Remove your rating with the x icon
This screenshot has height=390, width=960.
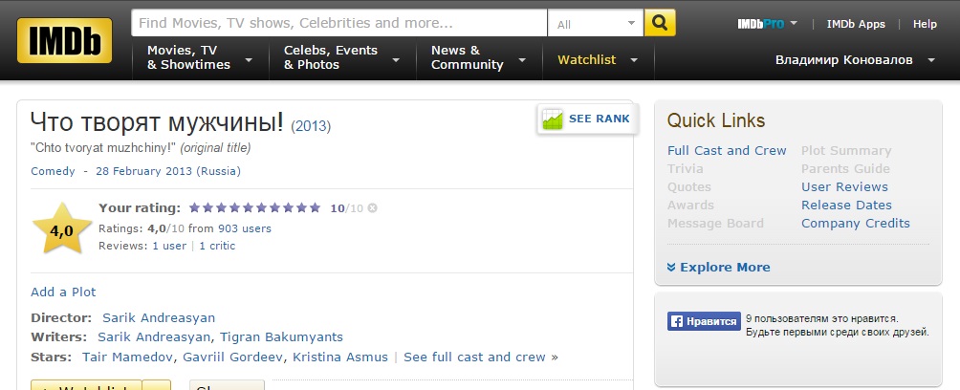(x=372, y=208)
